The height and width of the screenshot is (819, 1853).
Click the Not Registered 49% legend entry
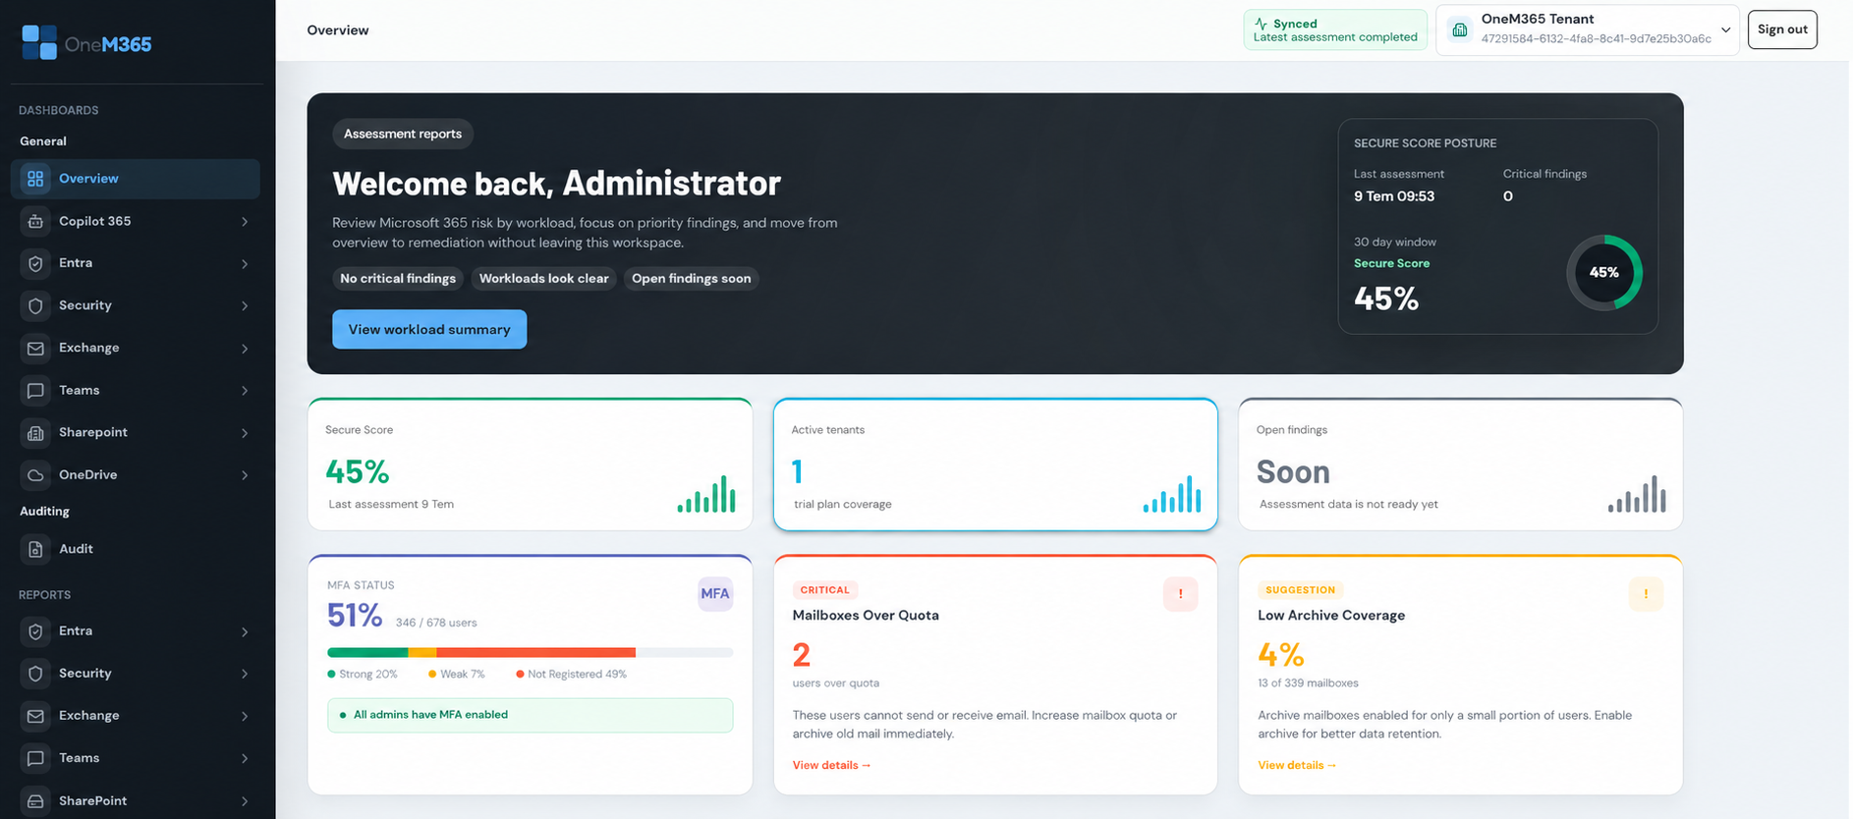click(x=572, y=674)
